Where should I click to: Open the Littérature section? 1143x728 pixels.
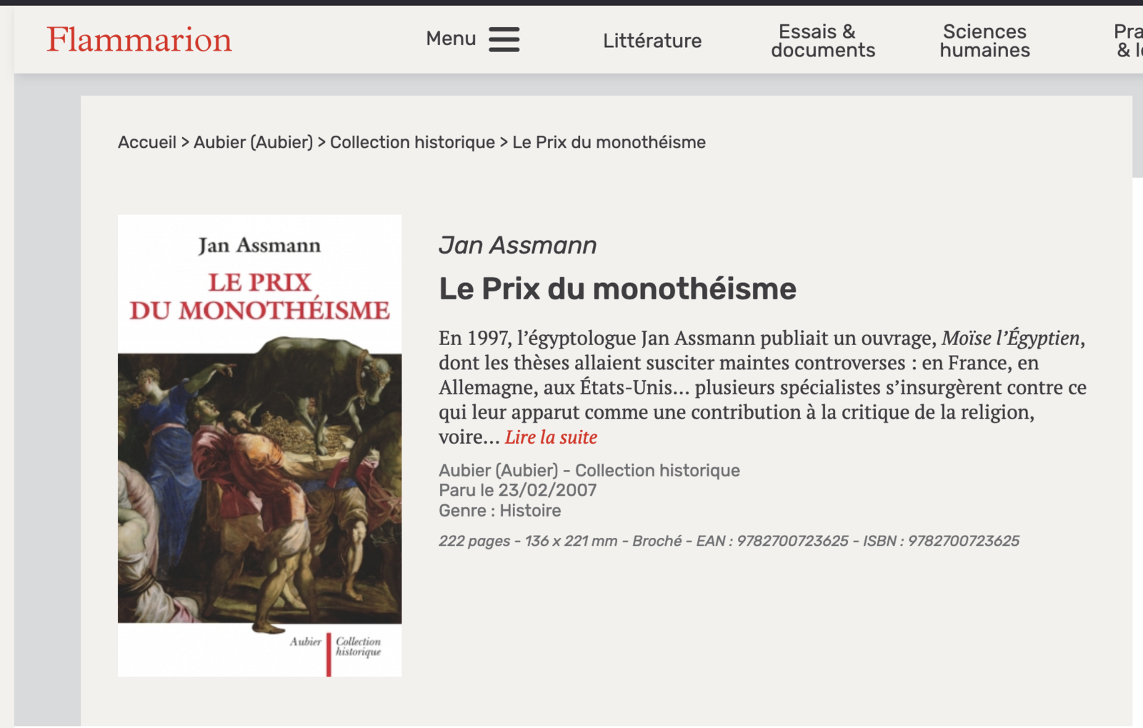(x=652, y=41)
